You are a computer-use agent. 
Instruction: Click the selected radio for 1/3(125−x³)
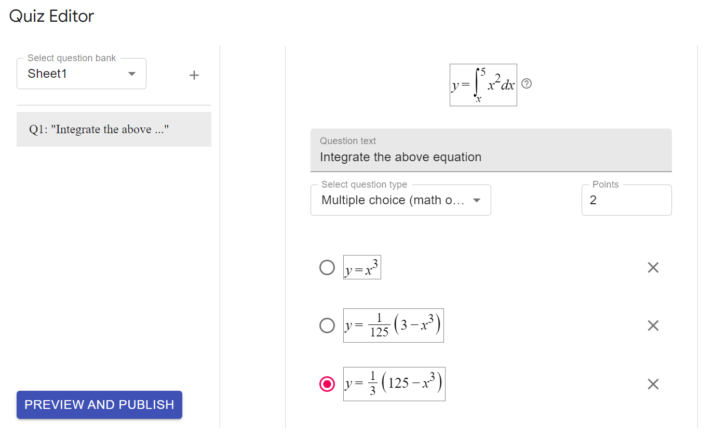click(x=327, y=384)
